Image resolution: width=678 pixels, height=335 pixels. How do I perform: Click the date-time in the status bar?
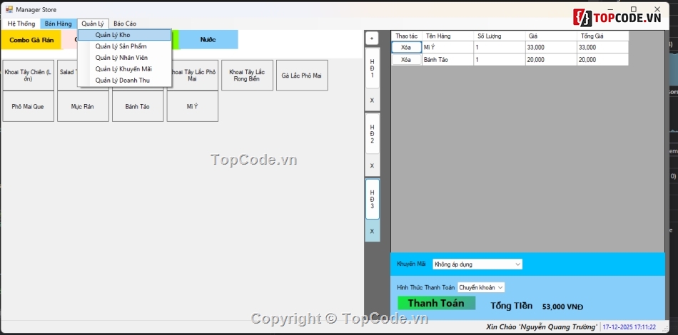pos(629,327)
